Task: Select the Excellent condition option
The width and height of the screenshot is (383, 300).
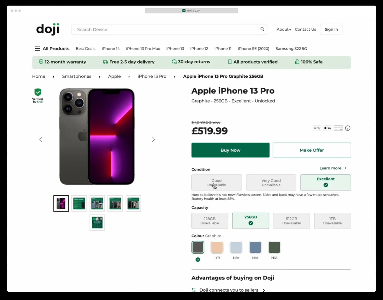Action: point(325,182)
